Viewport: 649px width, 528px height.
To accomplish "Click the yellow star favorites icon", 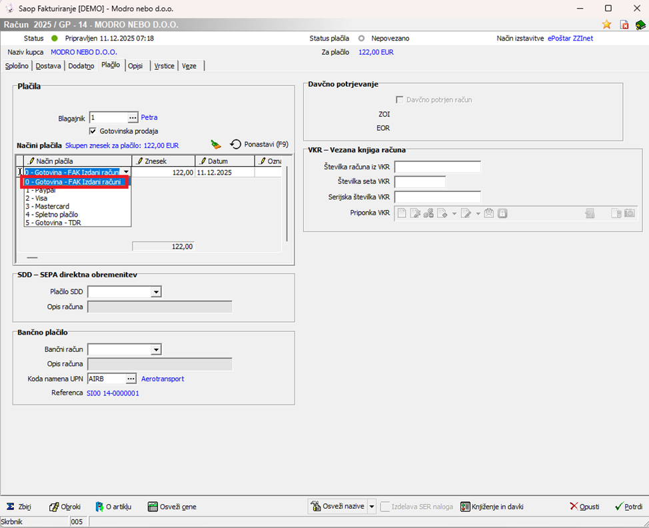I will [606, 25].
